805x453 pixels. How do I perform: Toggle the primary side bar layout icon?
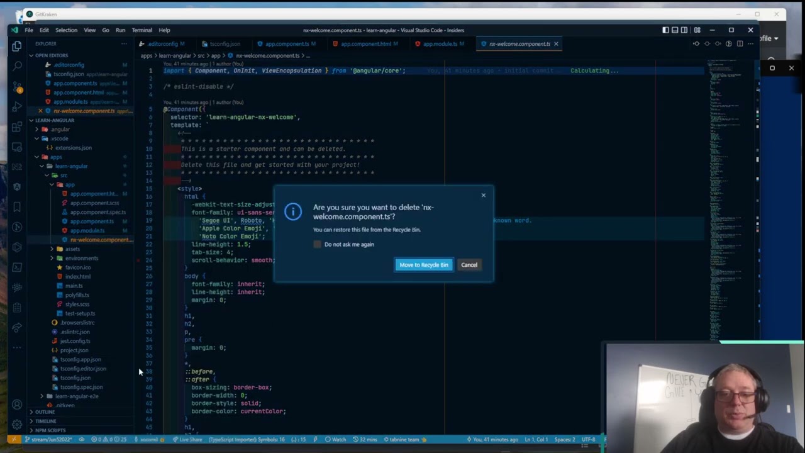[x=665, y=30]
